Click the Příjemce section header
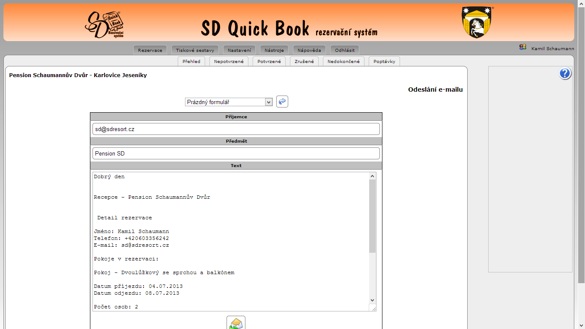The height and width of the screenshot is (329, 585). point(236,117)
